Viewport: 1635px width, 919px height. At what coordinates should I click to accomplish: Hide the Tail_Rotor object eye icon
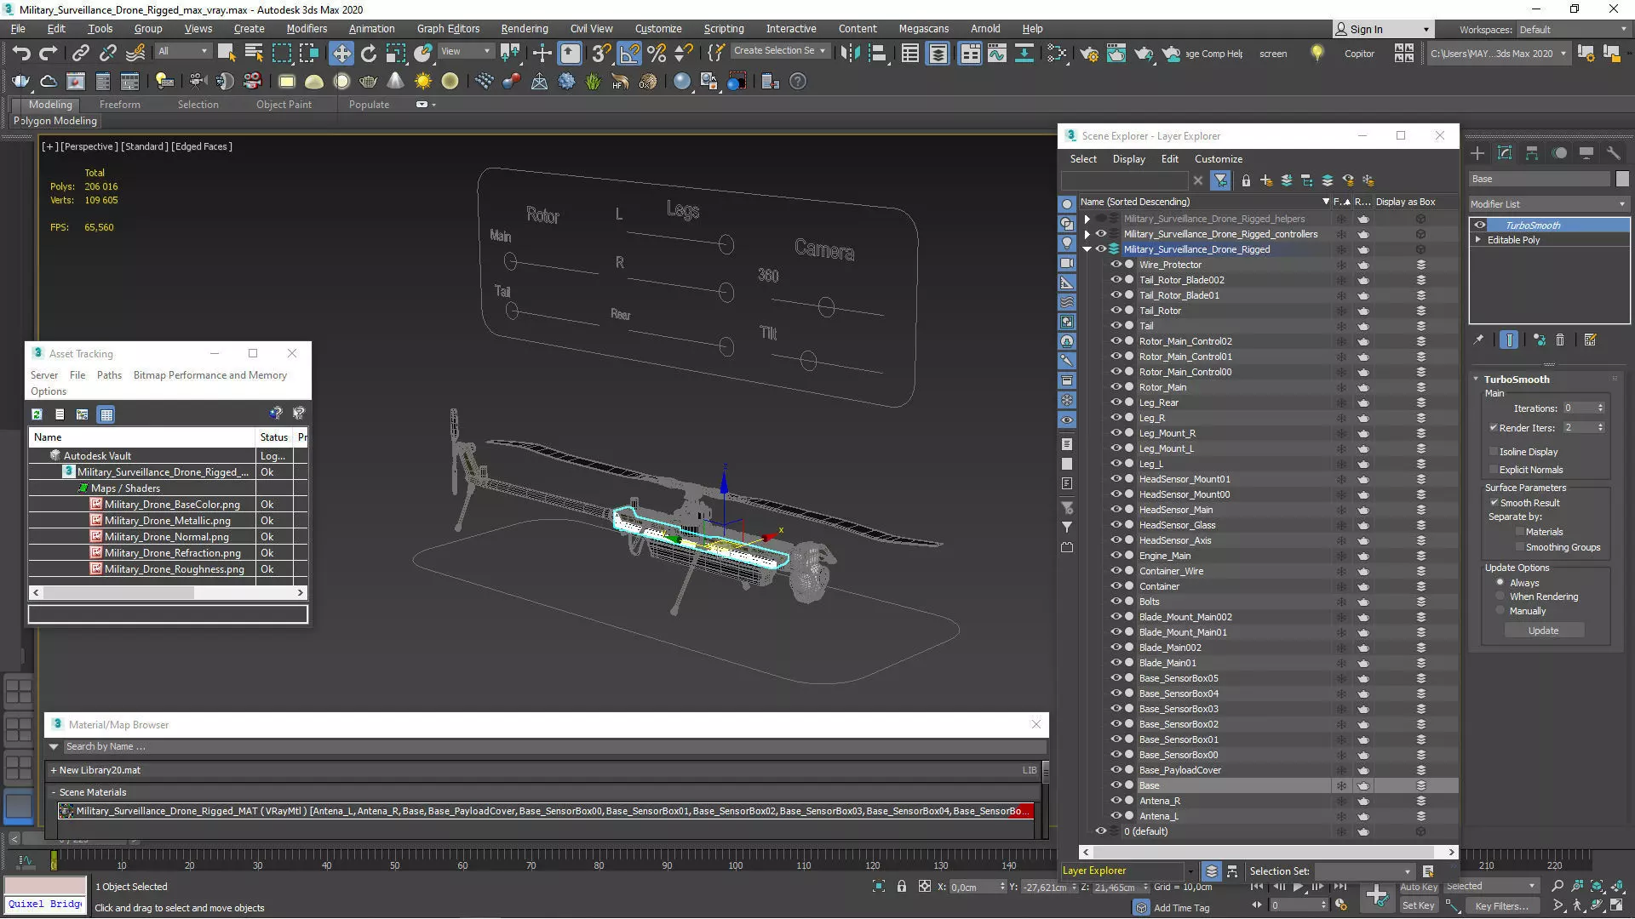point(1116,311)
